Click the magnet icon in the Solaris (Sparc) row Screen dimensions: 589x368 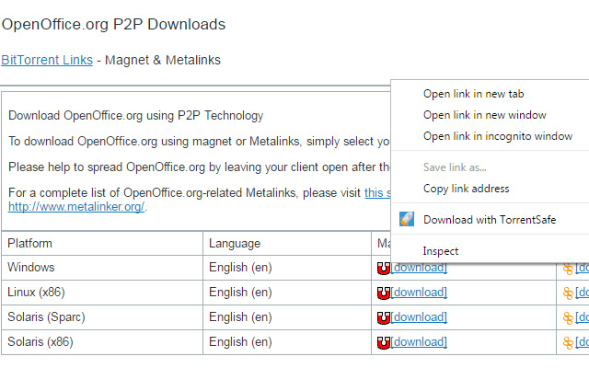[384, 317]
